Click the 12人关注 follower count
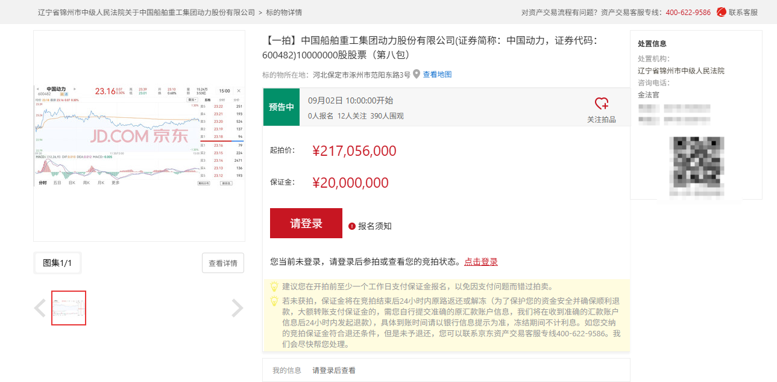The height and width of the screenshot is (382, 777). 352,116
